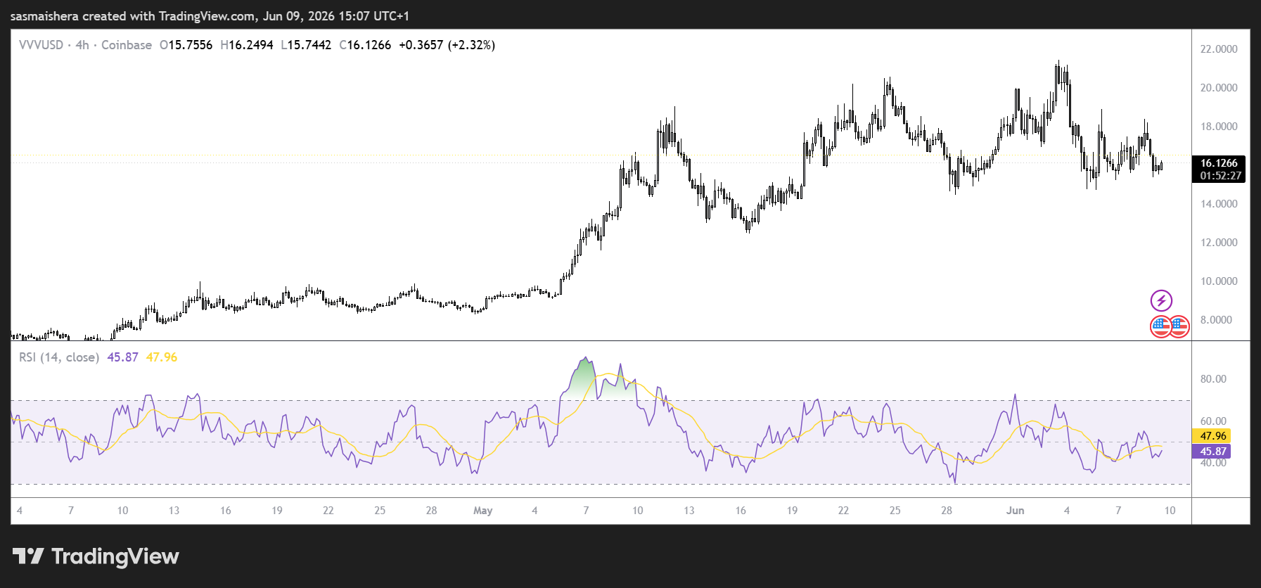The width and height of the screenshot is (1261, 588).
Task: Click the Jun label on the time axis
Action: [1015, 511]
